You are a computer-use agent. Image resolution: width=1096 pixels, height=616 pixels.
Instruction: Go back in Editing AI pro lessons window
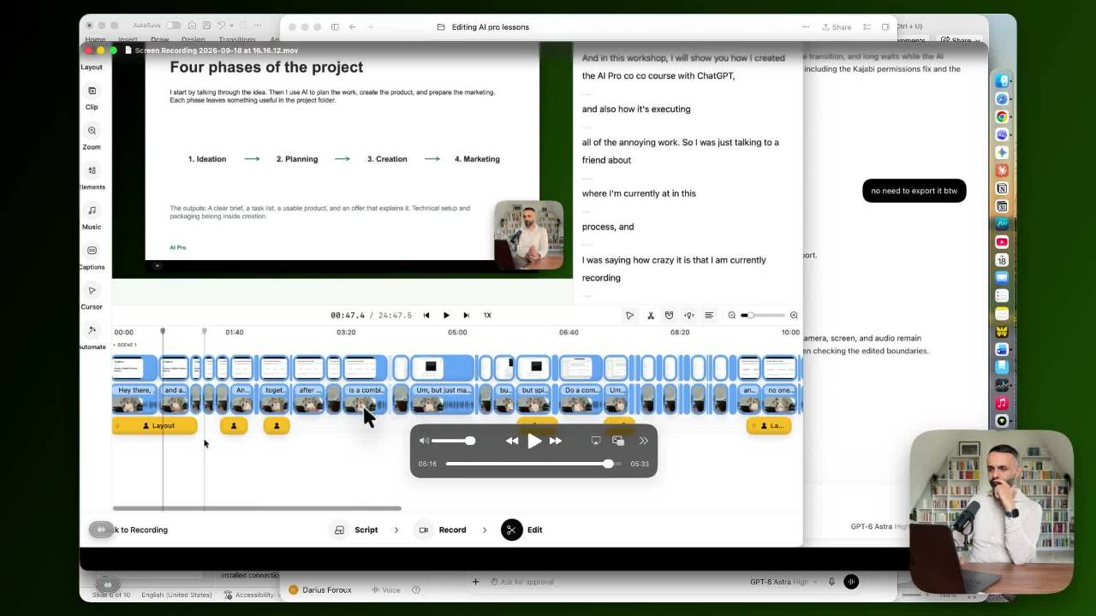(353, 27)
